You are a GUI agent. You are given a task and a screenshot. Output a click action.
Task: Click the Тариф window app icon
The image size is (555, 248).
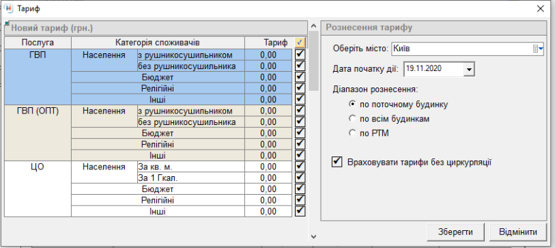point(8,8)
